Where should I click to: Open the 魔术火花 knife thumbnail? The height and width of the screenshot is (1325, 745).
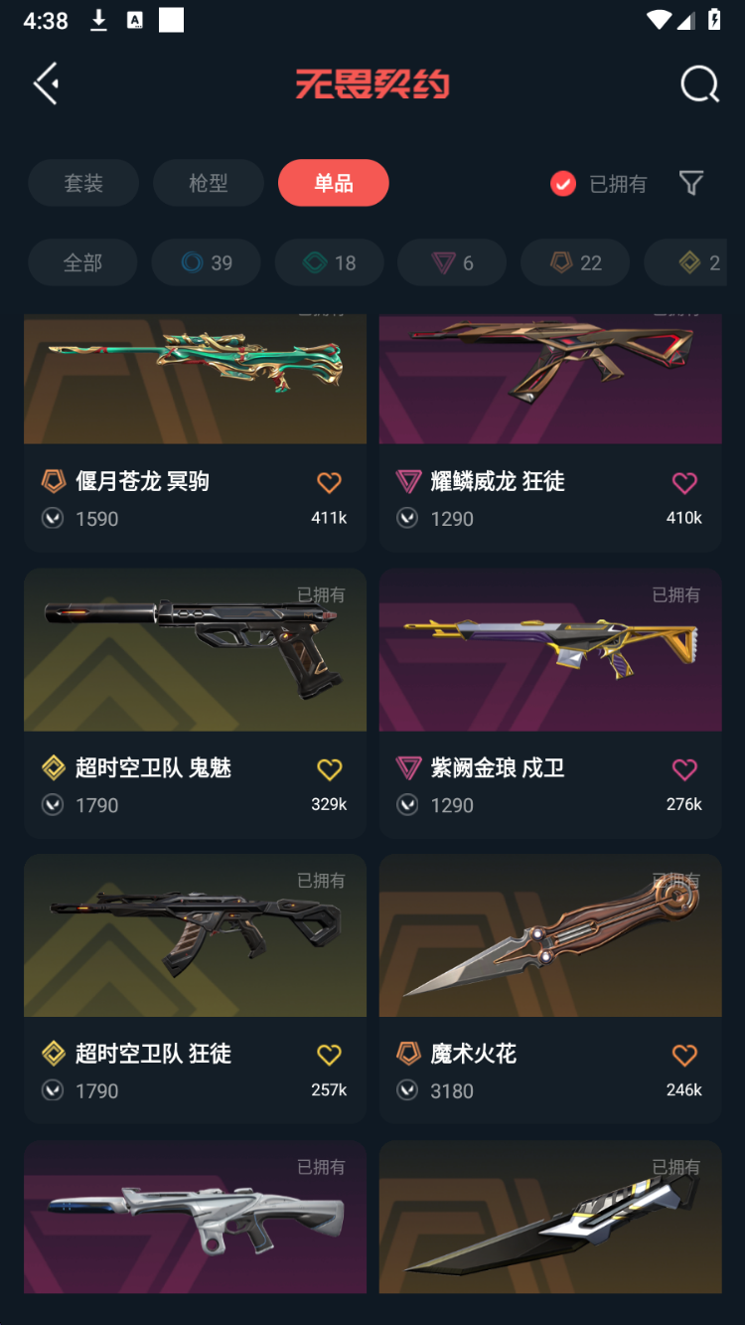click(x=550, y=935)
